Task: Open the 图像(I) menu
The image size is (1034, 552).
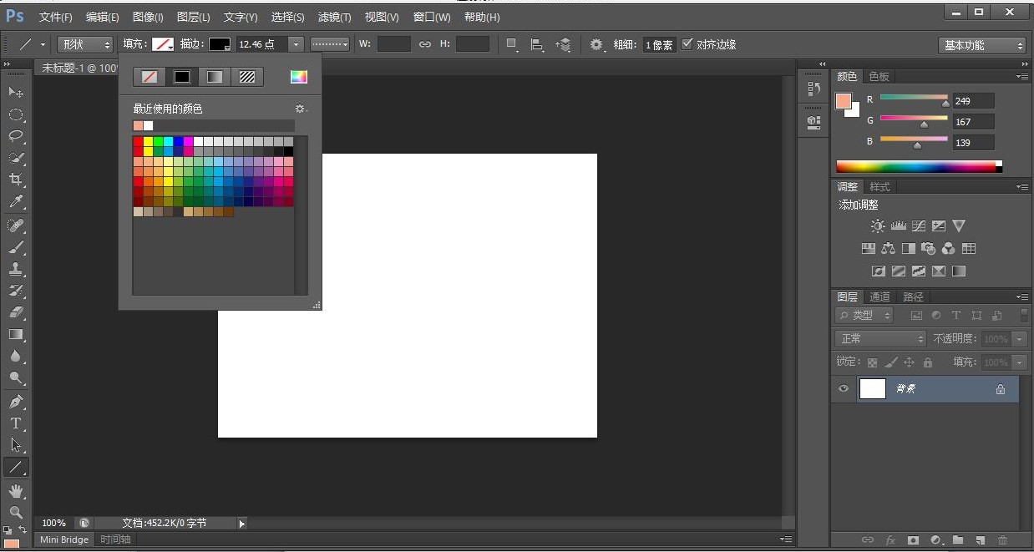Action: (x=148, y=17)
